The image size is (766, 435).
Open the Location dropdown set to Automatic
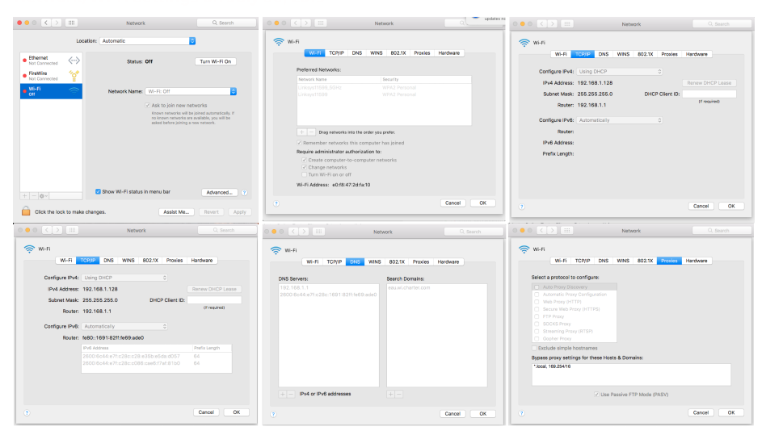(x=148, y=40)
